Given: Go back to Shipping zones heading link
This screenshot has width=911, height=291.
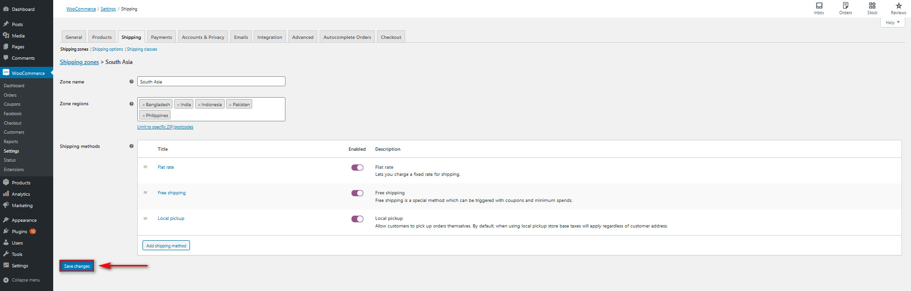Looking at the screenshot, I should point(79,62).
